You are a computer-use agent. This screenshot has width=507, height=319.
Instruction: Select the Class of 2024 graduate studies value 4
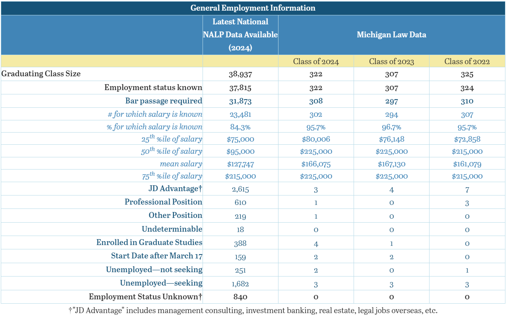pyautogui.click(x=316, y=244)
